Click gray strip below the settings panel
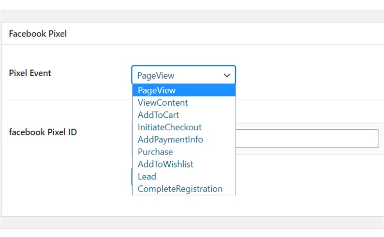Viewport: 384px width, 237px height. click(x=193, y=223)
